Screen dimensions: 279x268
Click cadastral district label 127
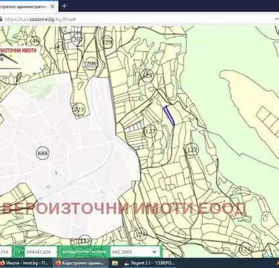tap(150, 131)
